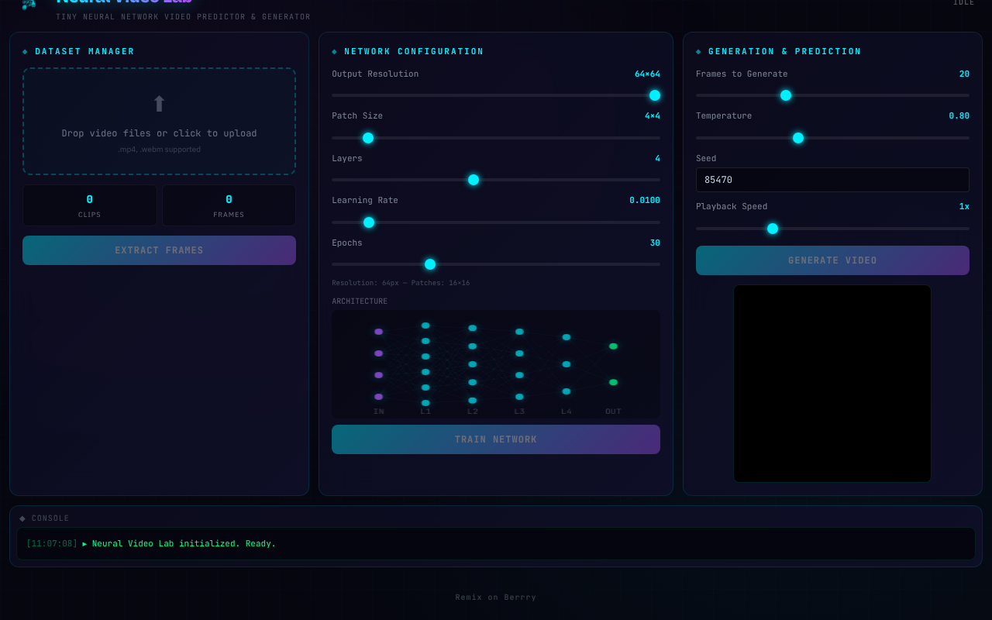Select the green OUT node in architecture diagram
The height and width of the screenshot is (620, 992).
coord(613,347)
